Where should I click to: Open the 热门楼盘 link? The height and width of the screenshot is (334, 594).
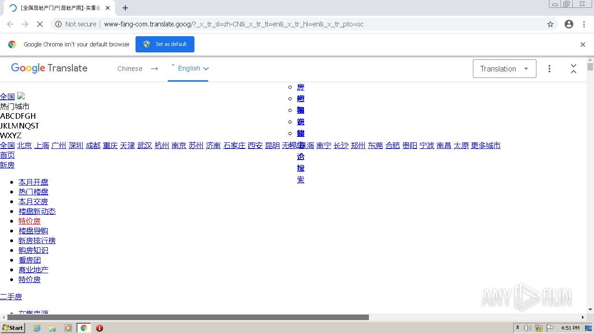tap(33, 192)
